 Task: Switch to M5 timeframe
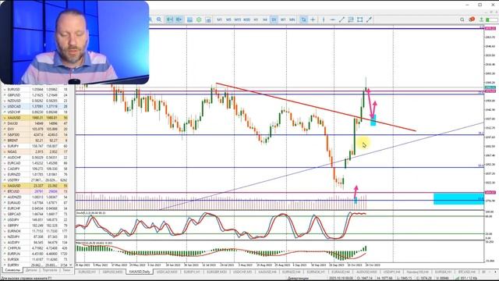coord(228,20)
